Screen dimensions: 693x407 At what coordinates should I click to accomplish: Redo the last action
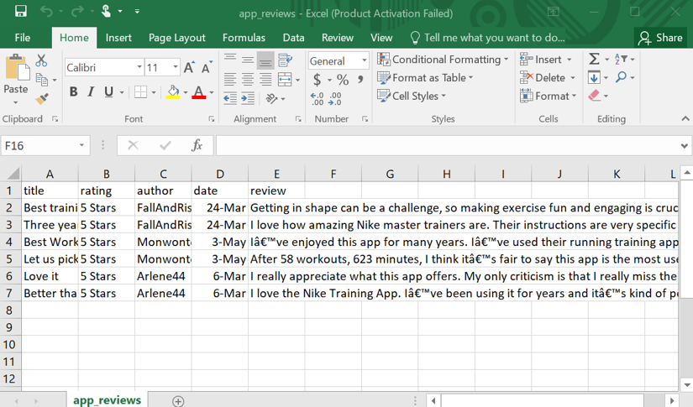pos(77,11)
